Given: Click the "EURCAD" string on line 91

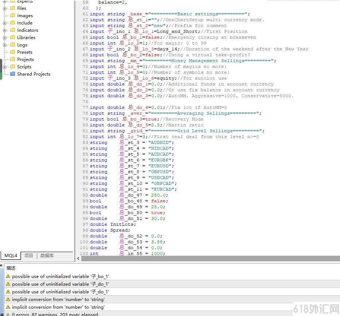Looking at the screenshot, I should pyautogui.click(x=163, y=189).
